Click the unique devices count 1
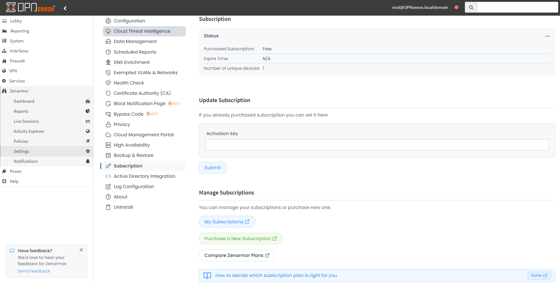 tap(263, 68)
